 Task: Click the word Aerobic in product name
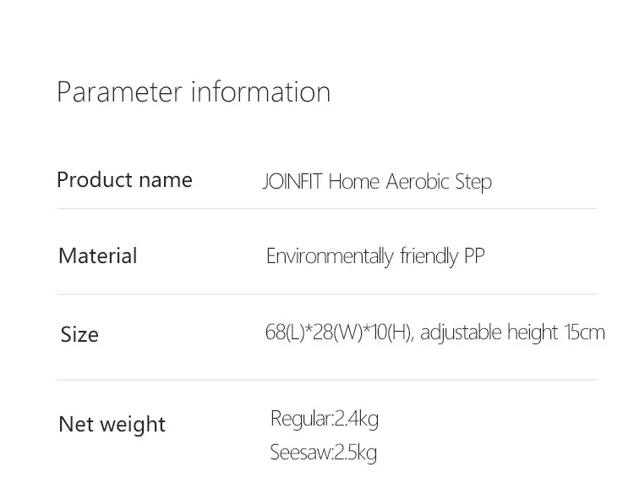(418, 182)
